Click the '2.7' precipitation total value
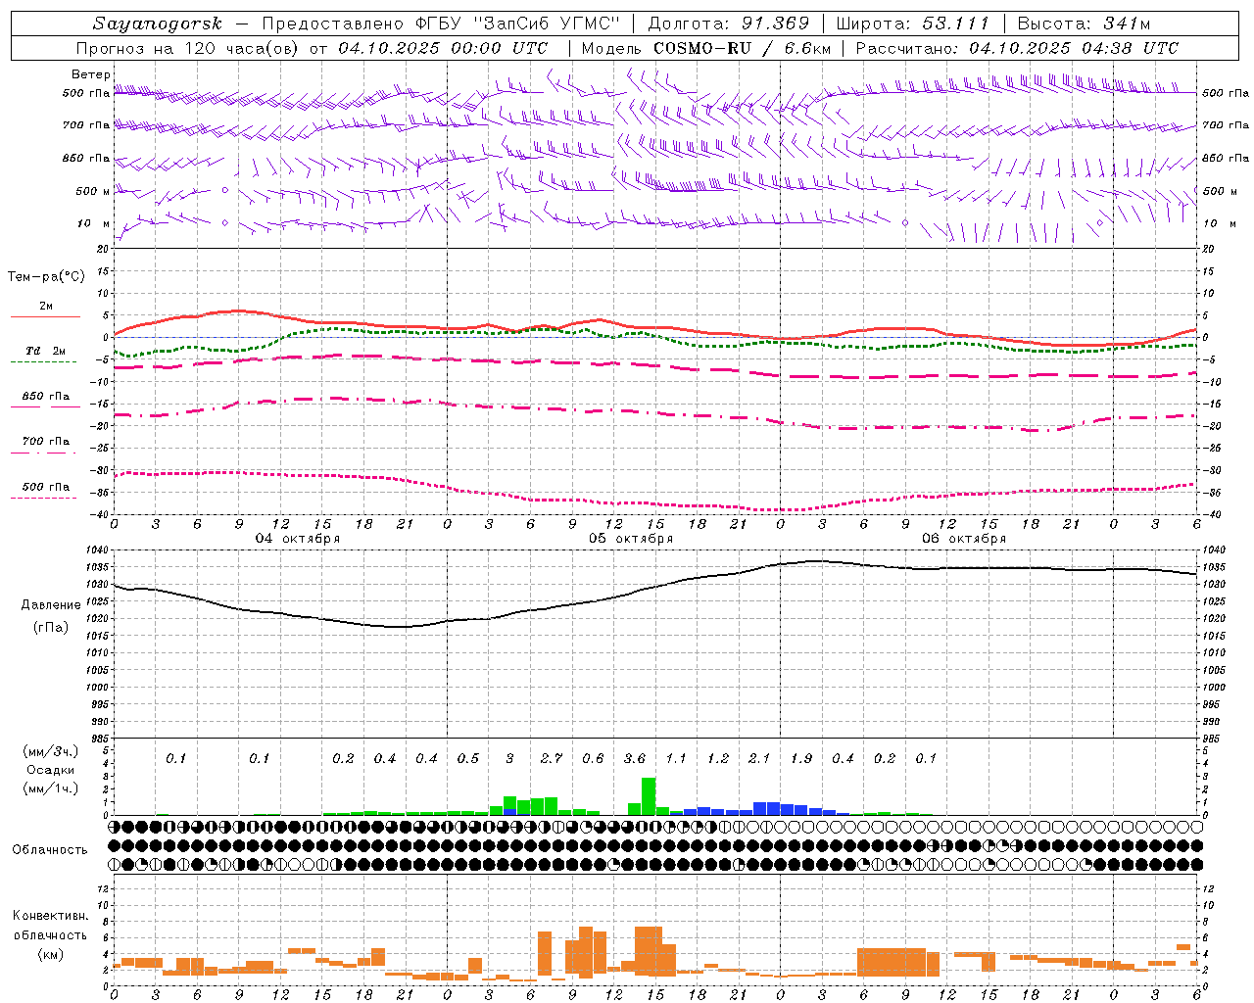The width and height of the screenshot is (1254, 1003). point(552,759)
